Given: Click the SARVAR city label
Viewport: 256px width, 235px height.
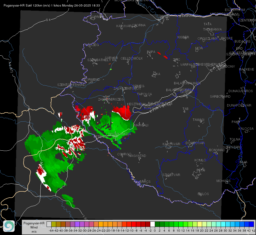Looking at the screenshot, I should tap(111, 58).
